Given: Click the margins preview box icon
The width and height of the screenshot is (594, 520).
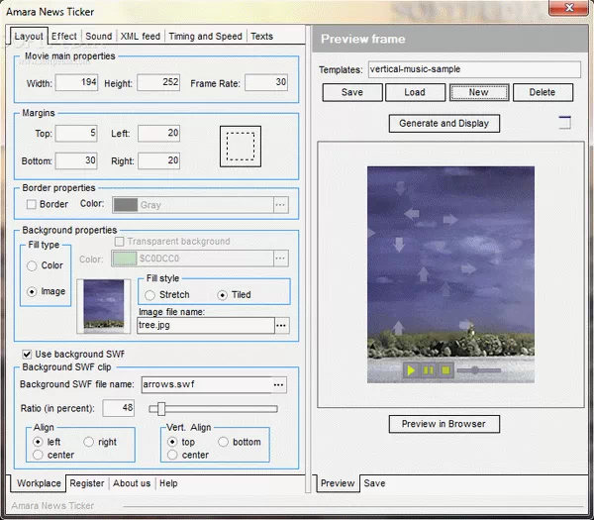Looking at the screenshot, I should [x=240, y=146].
